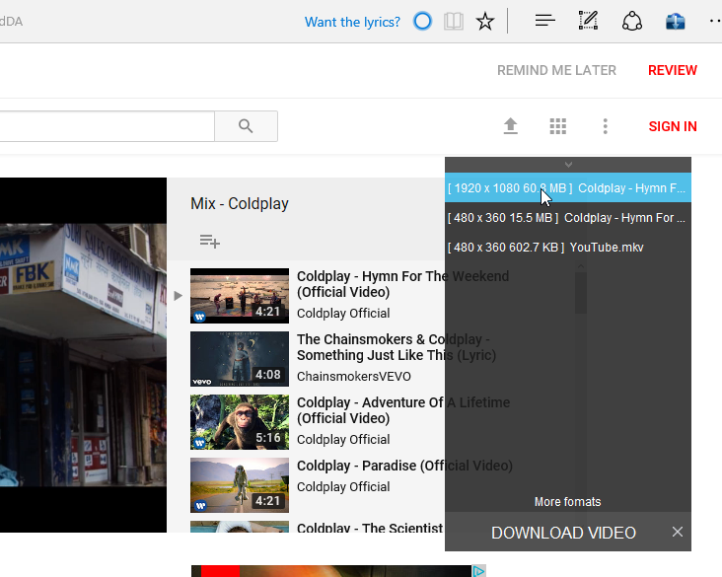Click the REVIEW button
Image resolution: width=722 pixels, height=577 pixels.
coord(673,70)
